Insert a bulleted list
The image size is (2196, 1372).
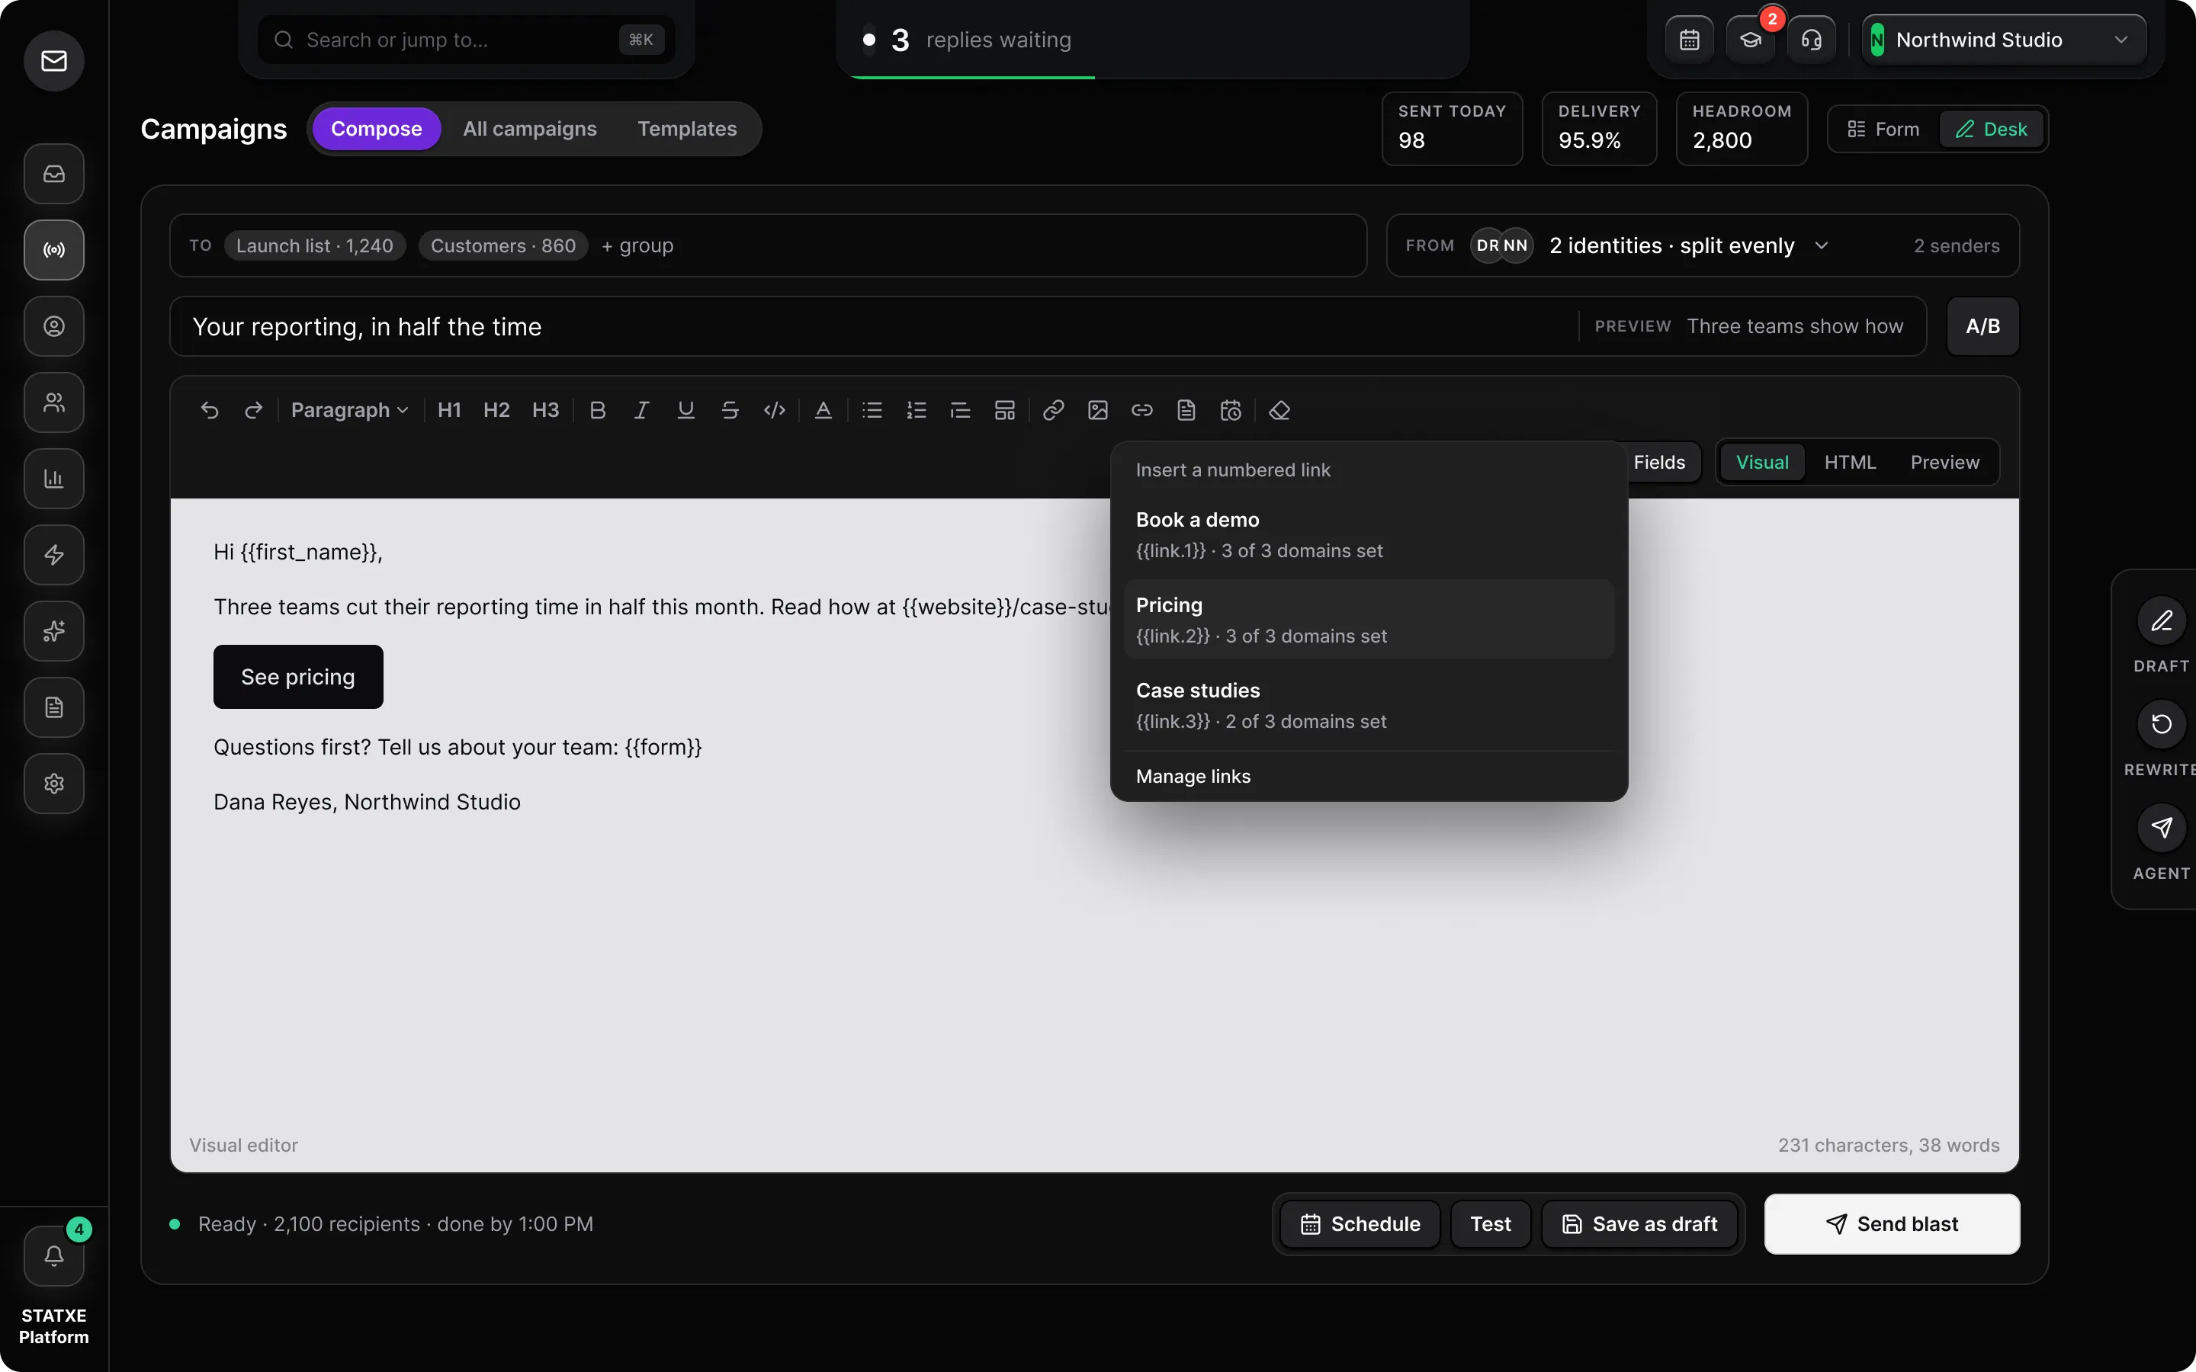tap(872, 410)
